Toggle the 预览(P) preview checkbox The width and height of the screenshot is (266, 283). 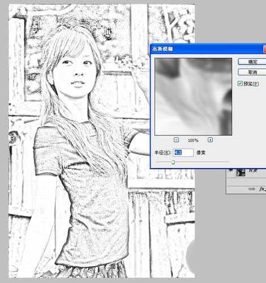click(x=240, y=83)
